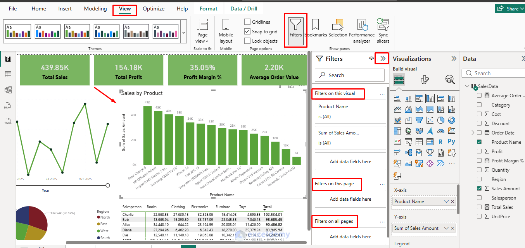Check the Region field checkbox
This screenshot has width=525, height=248.
point(480,179)
